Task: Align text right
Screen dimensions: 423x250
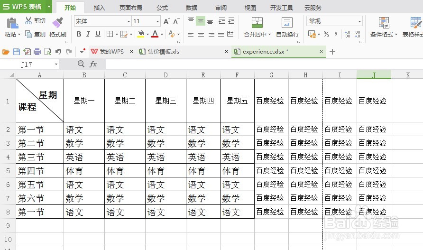Action: pos(211,34)
